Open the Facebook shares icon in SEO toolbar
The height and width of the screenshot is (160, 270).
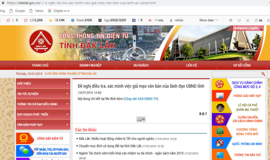tap(134, 20)
